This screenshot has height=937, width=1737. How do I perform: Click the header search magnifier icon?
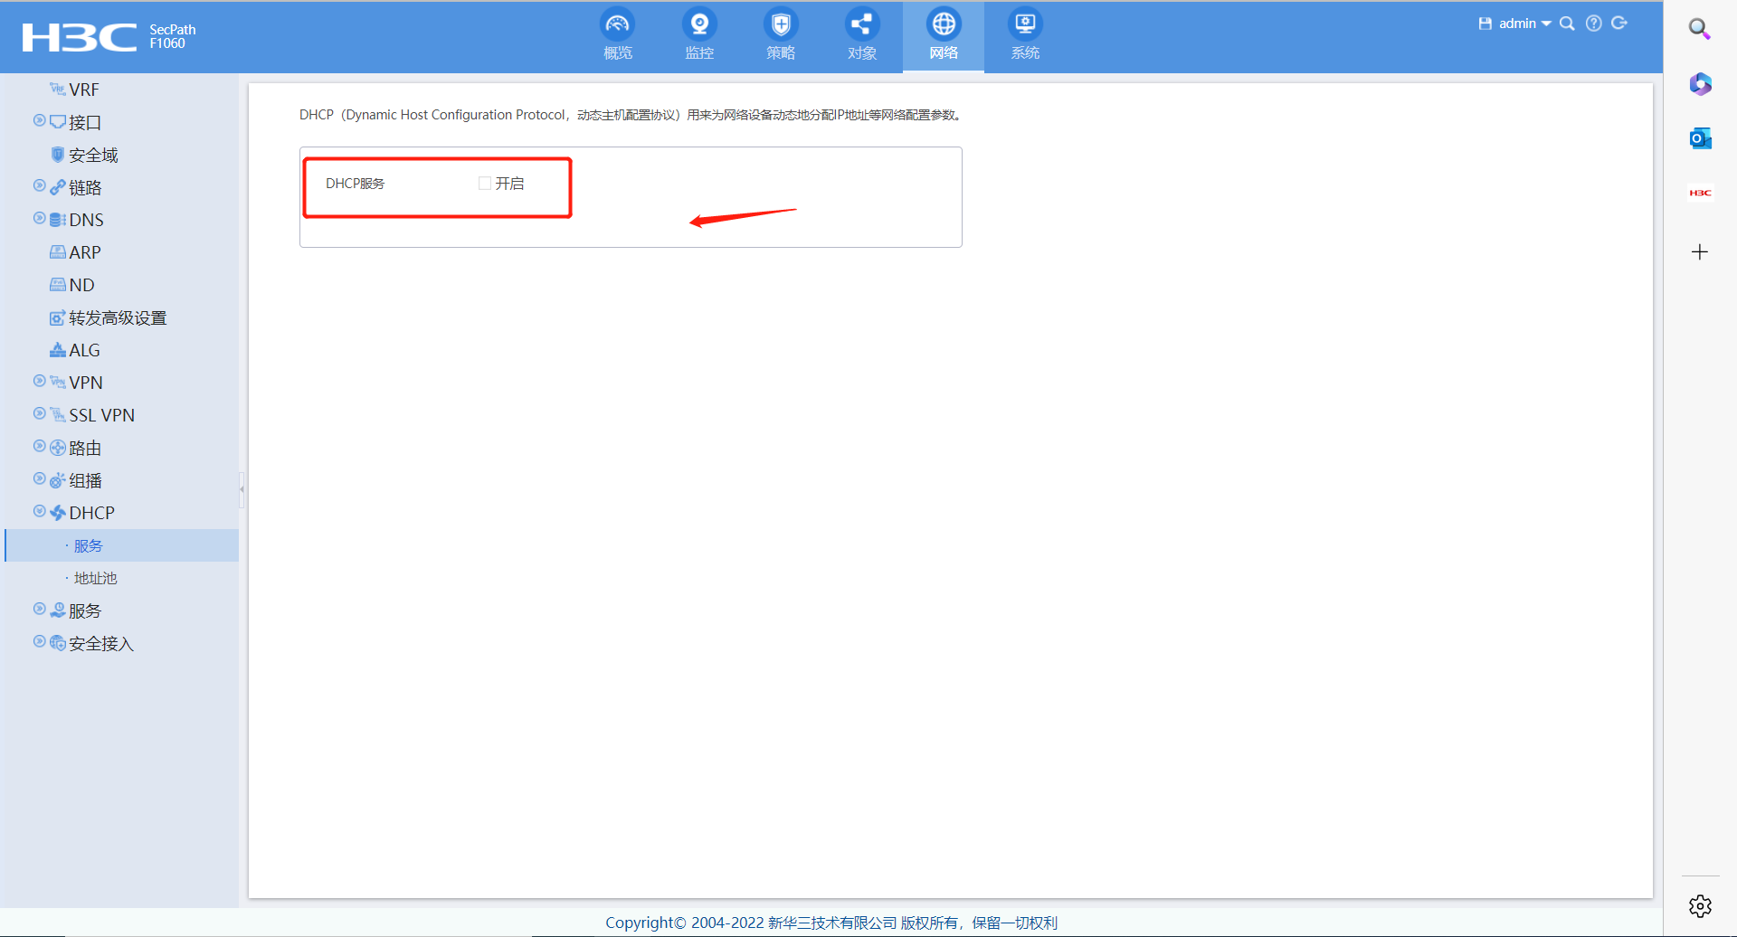point(1567,24)
